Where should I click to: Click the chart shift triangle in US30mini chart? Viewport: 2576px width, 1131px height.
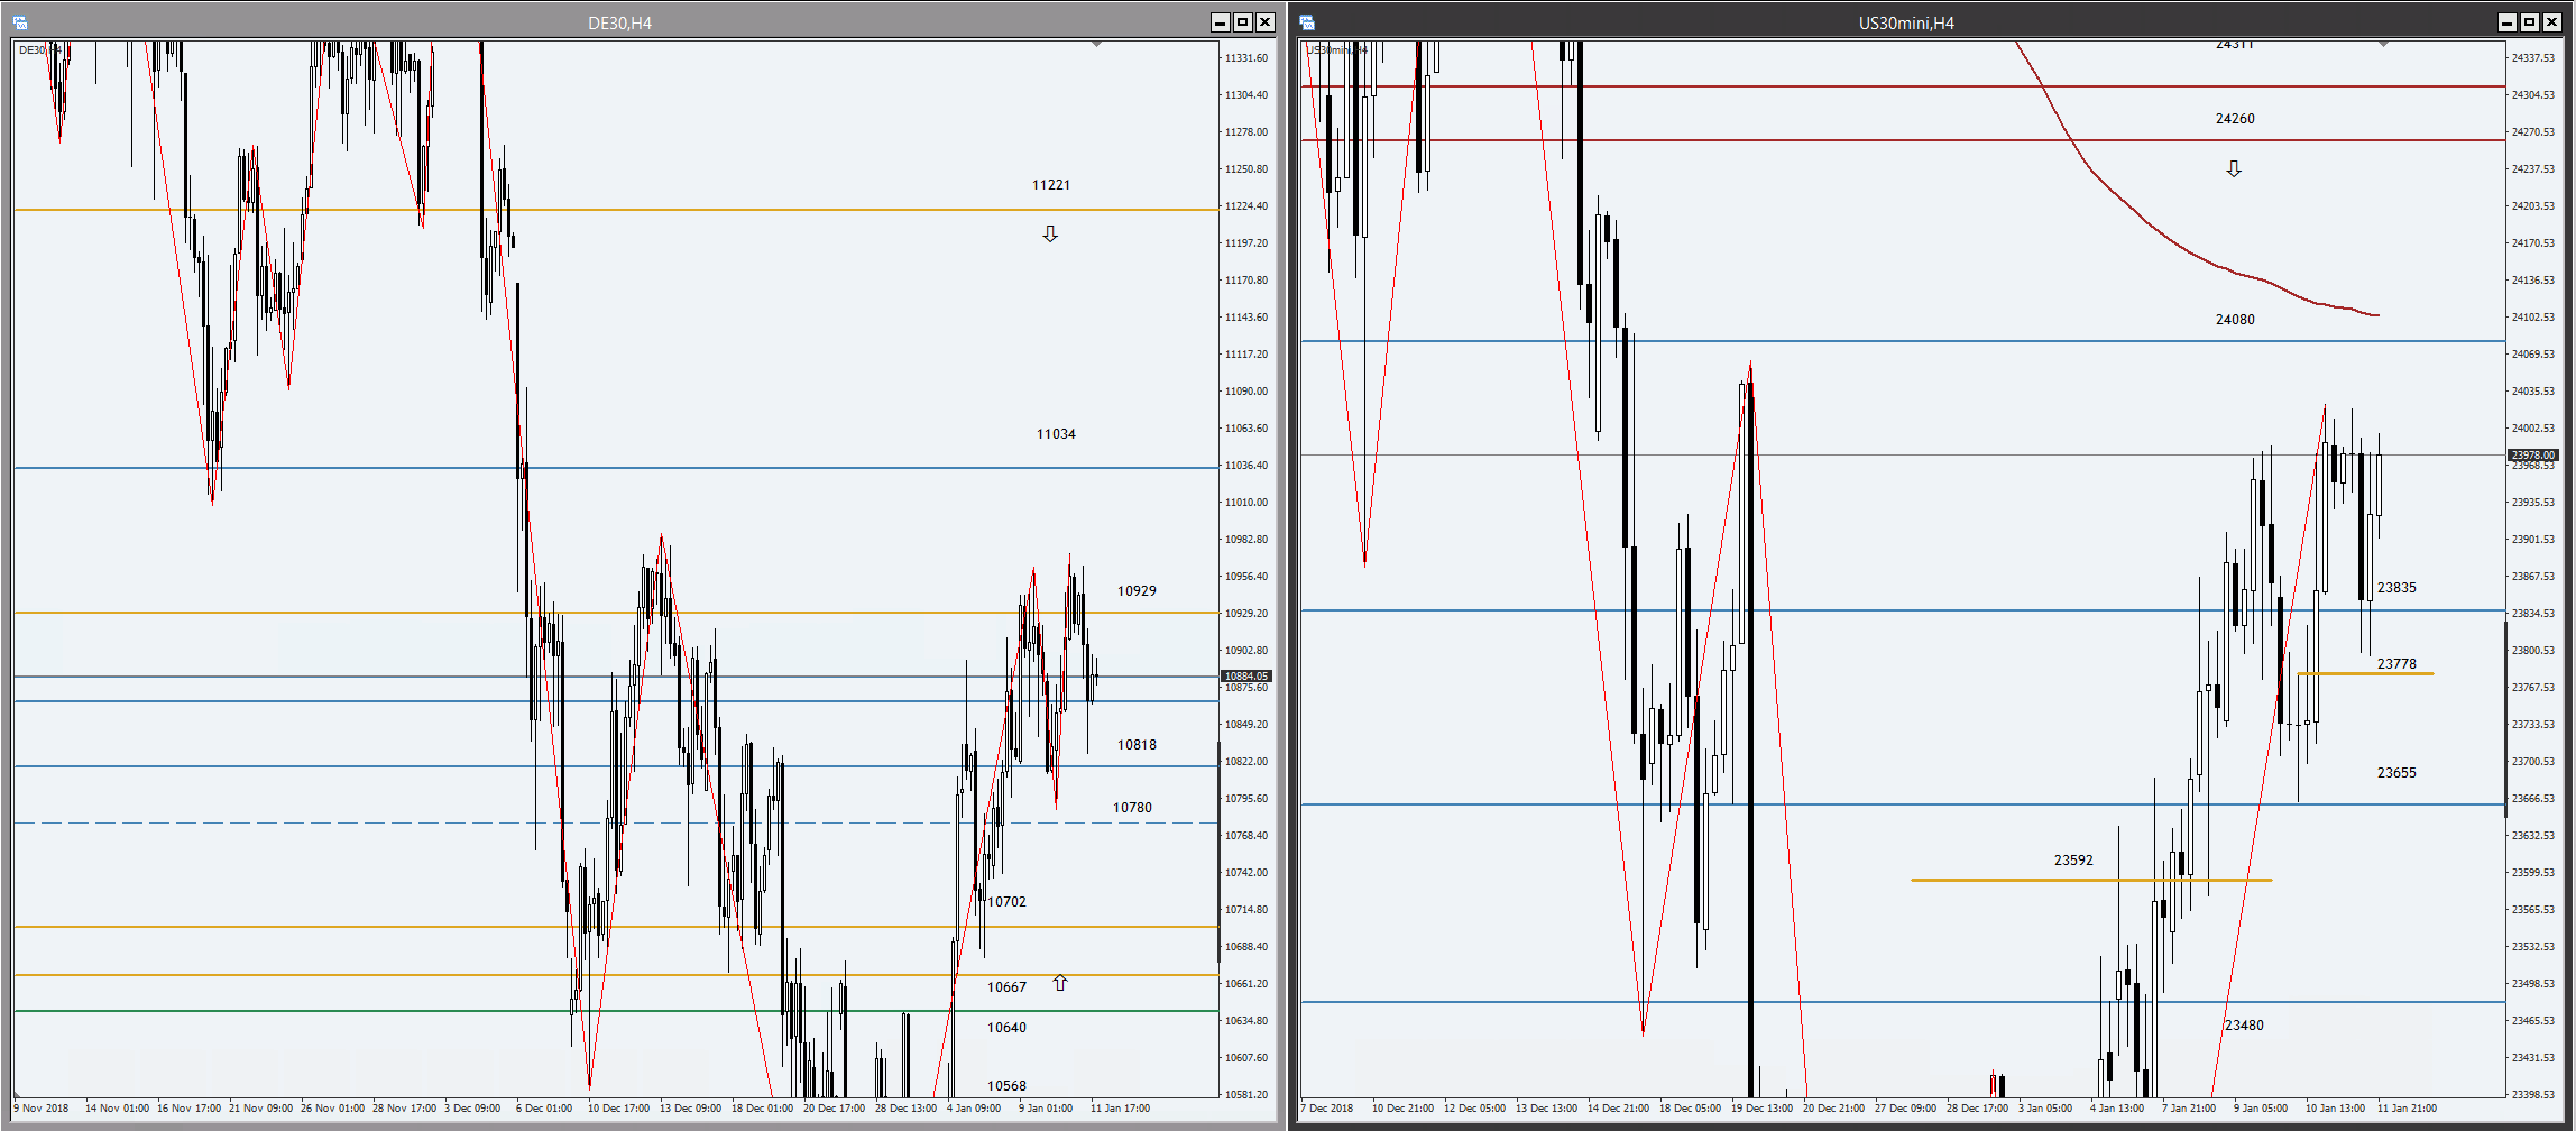click(x=2384, y=44)
